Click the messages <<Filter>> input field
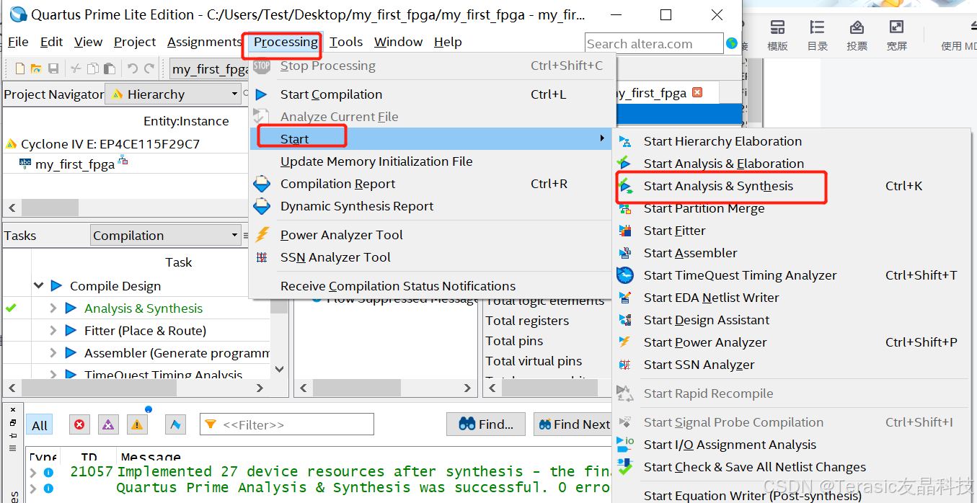Image resolution: width=977 pixels, height=503 pixels. [287, 424]
